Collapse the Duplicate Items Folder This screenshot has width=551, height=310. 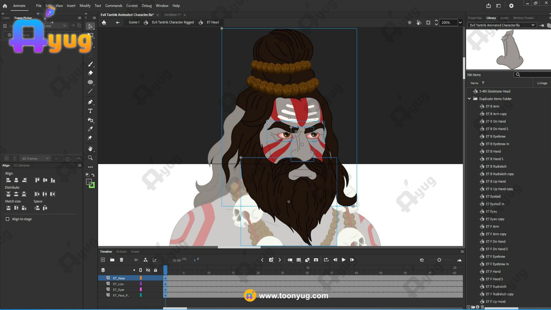469,99
